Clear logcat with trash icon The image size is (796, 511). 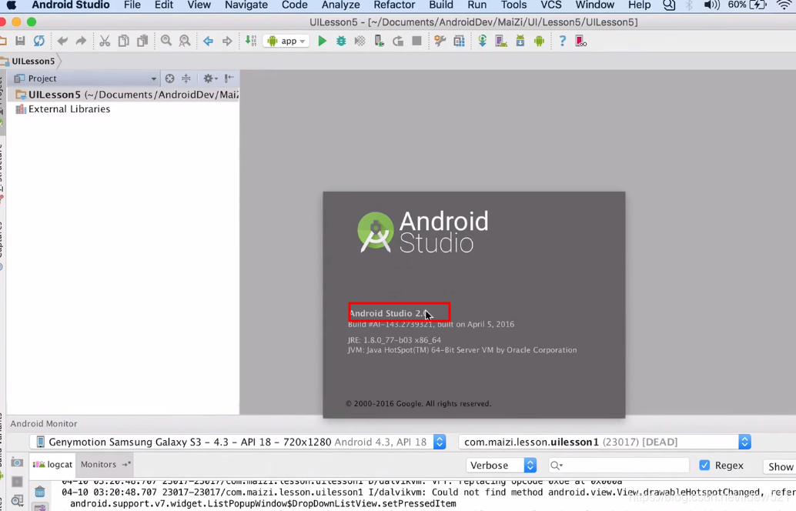coord(39,491)
